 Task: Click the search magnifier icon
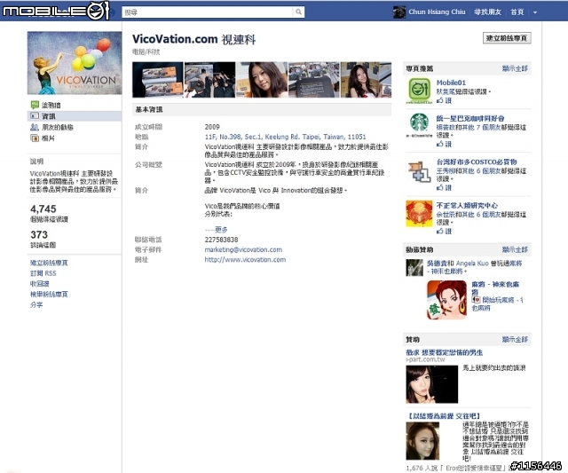(298, 12)
